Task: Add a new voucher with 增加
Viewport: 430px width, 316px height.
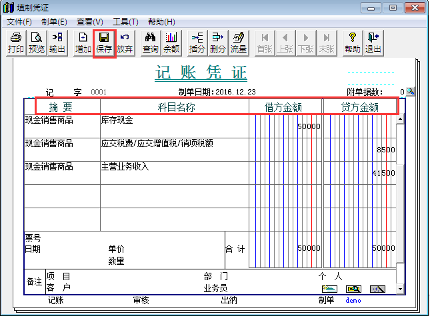Action: point(83,43)
